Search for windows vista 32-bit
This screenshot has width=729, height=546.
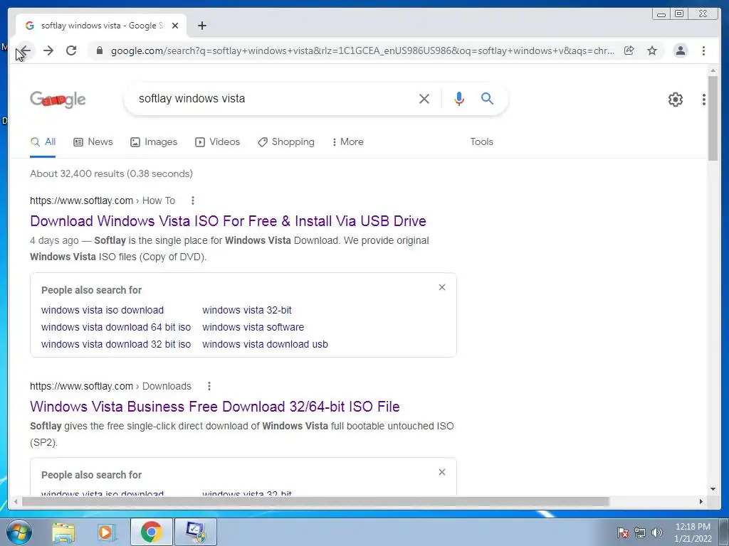pyautogui.click(x=247, y=310)
